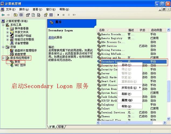Screen dimensions: 171x134
Task: Click the gear icon beside Themes service
Action: [99, 116]
